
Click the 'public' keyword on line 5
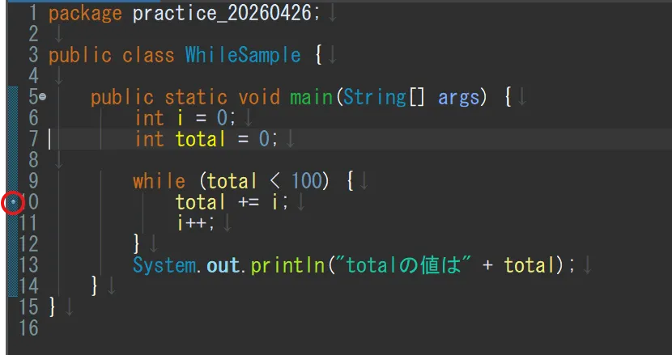tap(121, 98)
